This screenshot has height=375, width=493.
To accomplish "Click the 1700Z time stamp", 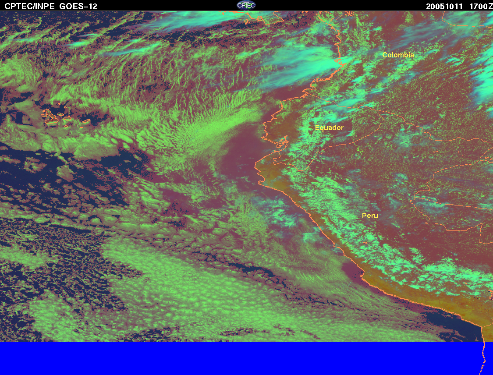I will (x=481, y=6).
